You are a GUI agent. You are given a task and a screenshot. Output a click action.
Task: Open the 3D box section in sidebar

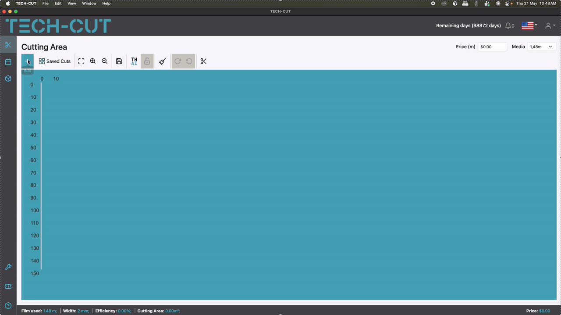(8, 79)
